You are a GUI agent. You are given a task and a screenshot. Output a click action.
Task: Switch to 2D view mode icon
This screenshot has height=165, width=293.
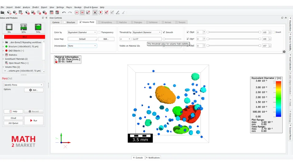click(x=77, y=13)
